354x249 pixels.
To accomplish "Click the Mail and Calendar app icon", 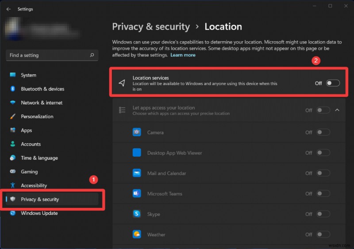I will (x=137, y=173).
